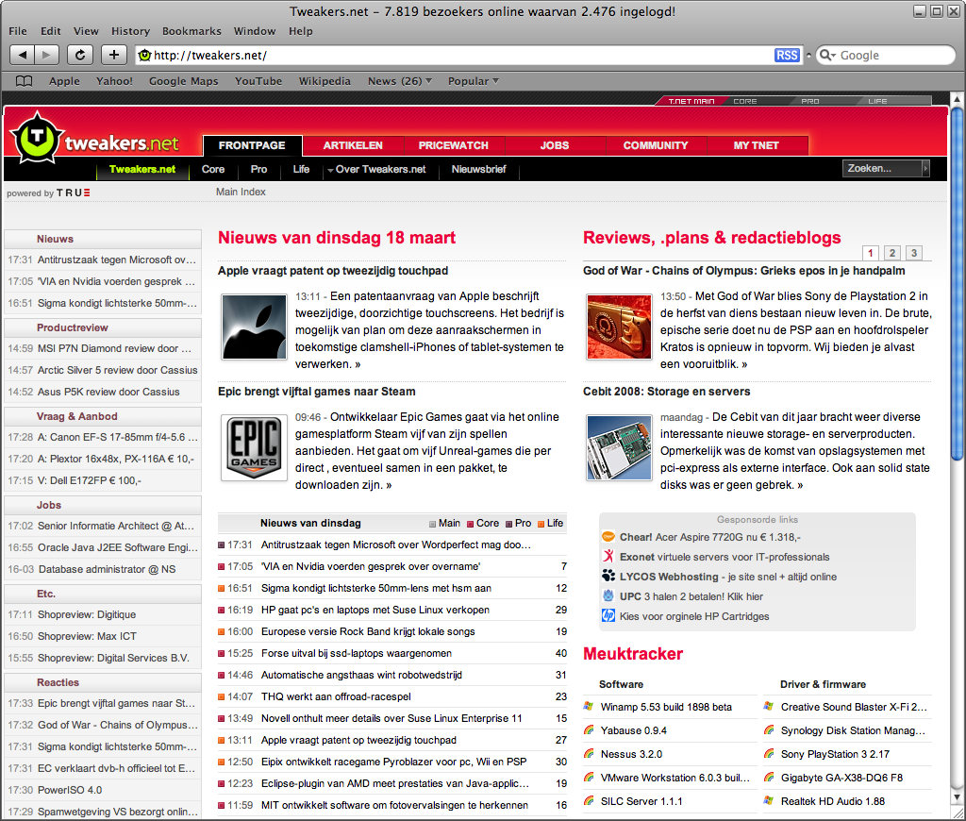Viewport: 966px width, 821px height.
Task: Show bookmarks via the open book icon
Action: click(x=24, y=81)
